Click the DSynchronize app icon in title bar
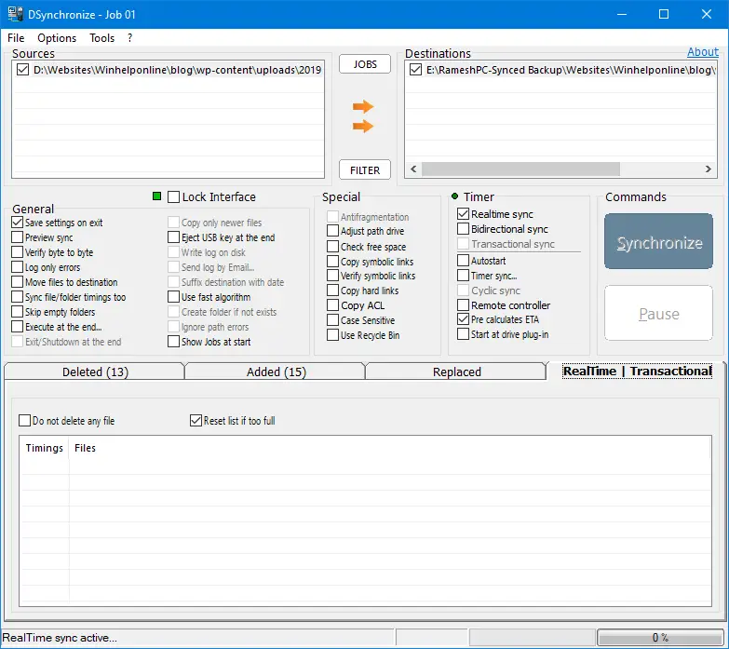Image resolution: width=729 pixels, height=649 pixels. pos(15,14)
